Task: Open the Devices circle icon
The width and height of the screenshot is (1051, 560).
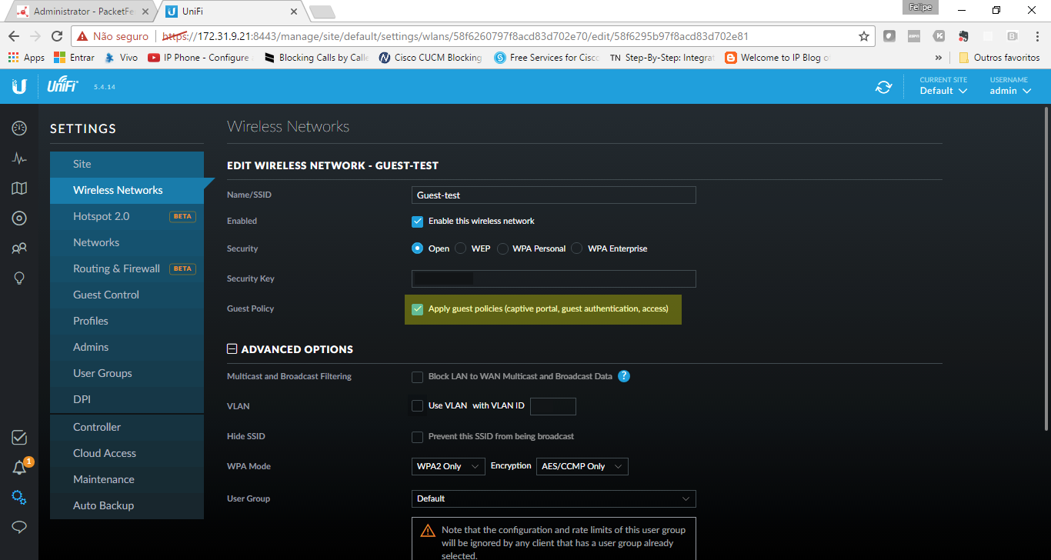Action: point(19,218)
